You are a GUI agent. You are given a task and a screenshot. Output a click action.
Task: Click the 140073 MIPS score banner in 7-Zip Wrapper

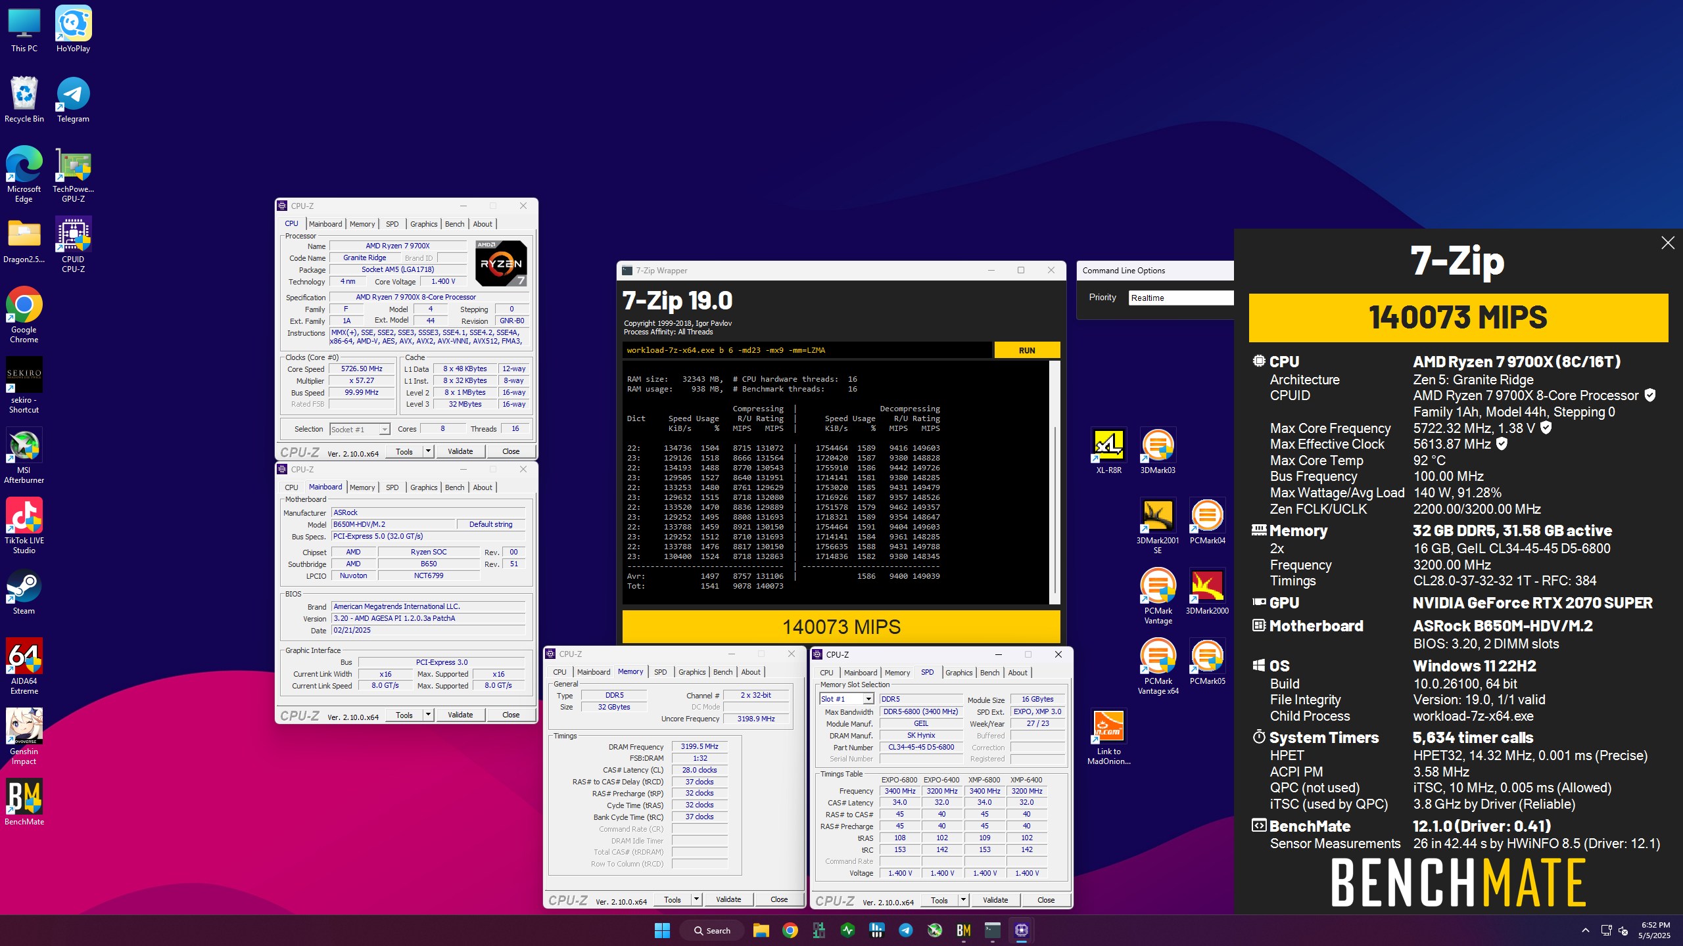pos(841,627)
